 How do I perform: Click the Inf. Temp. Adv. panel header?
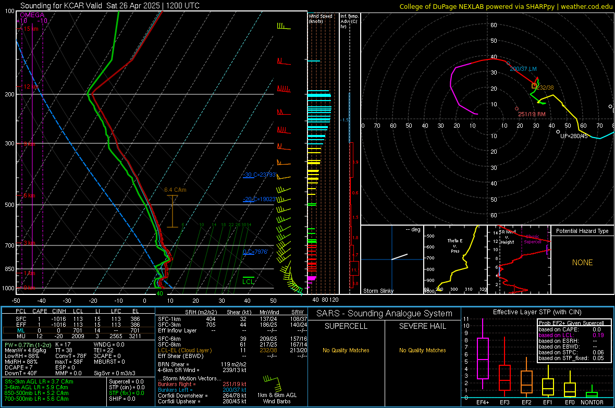coord(349,21)
